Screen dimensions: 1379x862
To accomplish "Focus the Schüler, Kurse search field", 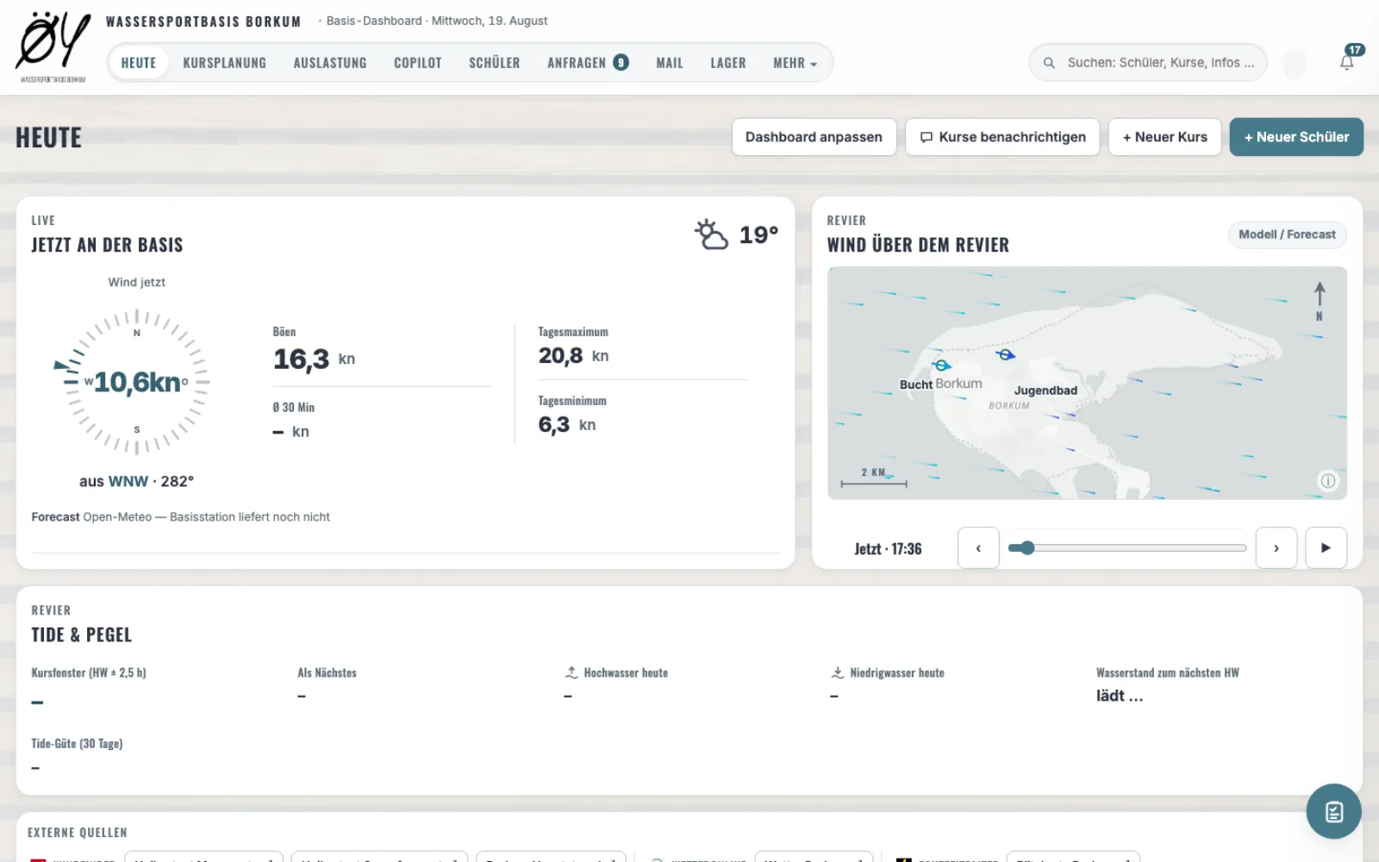I will (x=1148, y=63).
